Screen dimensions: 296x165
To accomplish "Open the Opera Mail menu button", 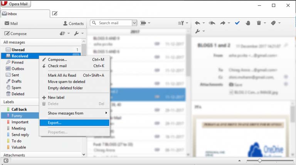I will pyautogui.click(x=16, y=4).
